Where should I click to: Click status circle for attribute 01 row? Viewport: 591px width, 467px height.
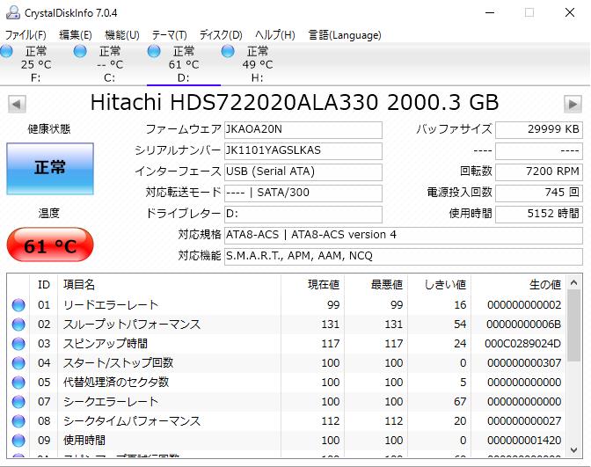coord(18,305)
